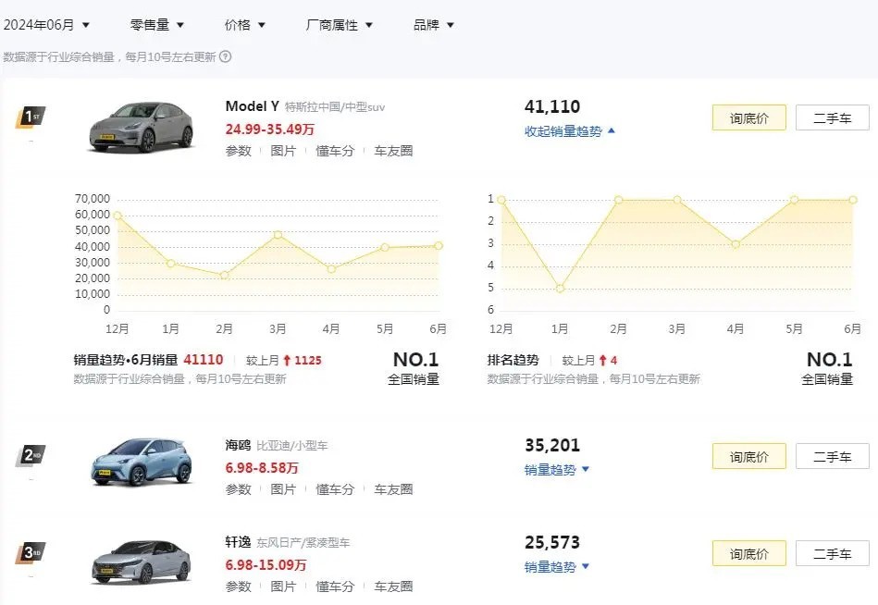This screenshot has height=605, width=878.
Task: Click the 6.98-15.09万 price text
Action: point(266,565)
